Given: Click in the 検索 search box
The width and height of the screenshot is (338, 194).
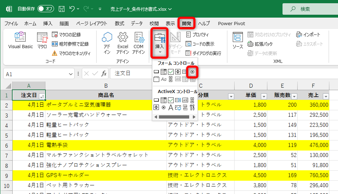Looking at the screenshot, I should pyautogui.click(x=310, y=9).
